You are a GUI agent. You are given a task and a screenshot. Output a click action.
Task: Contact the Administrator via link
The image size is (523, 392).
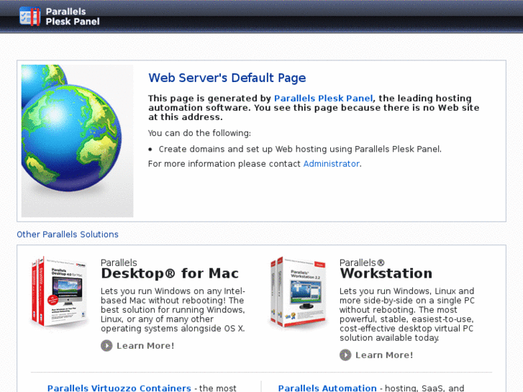pyautogui.click(x=331, y=164)
